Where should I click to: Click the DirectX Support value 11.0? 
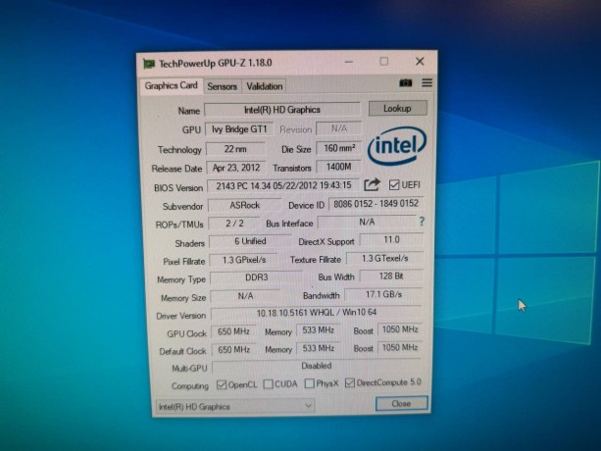(x=391, y=240)
